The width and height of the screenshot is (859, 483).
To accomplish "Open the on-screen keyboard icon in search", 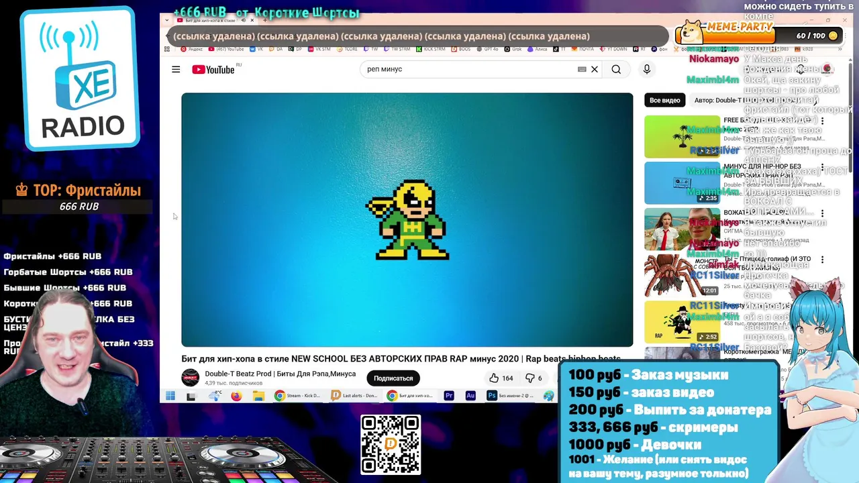I will click(x=582, y=69).
